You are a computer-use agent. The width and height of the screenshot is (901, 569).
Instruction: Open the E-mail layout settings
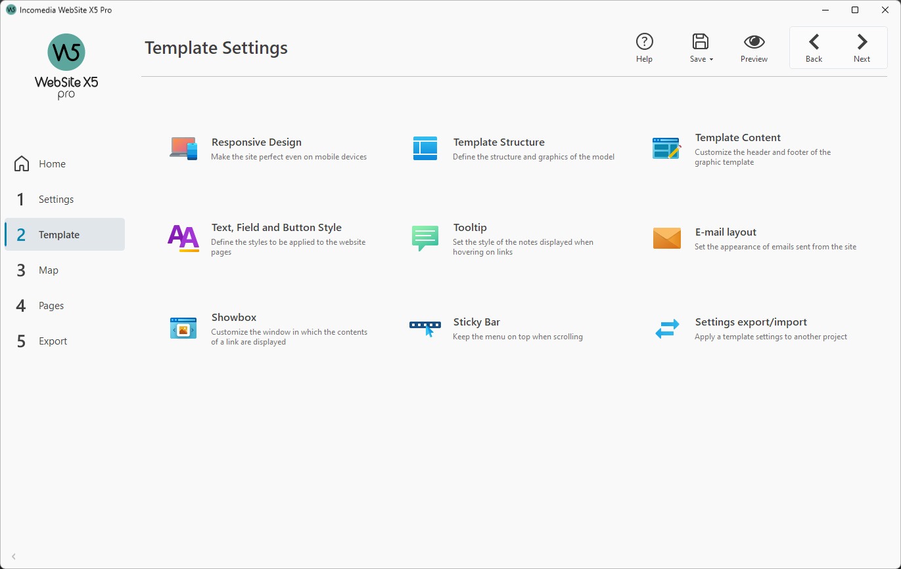tap(726, 232)
